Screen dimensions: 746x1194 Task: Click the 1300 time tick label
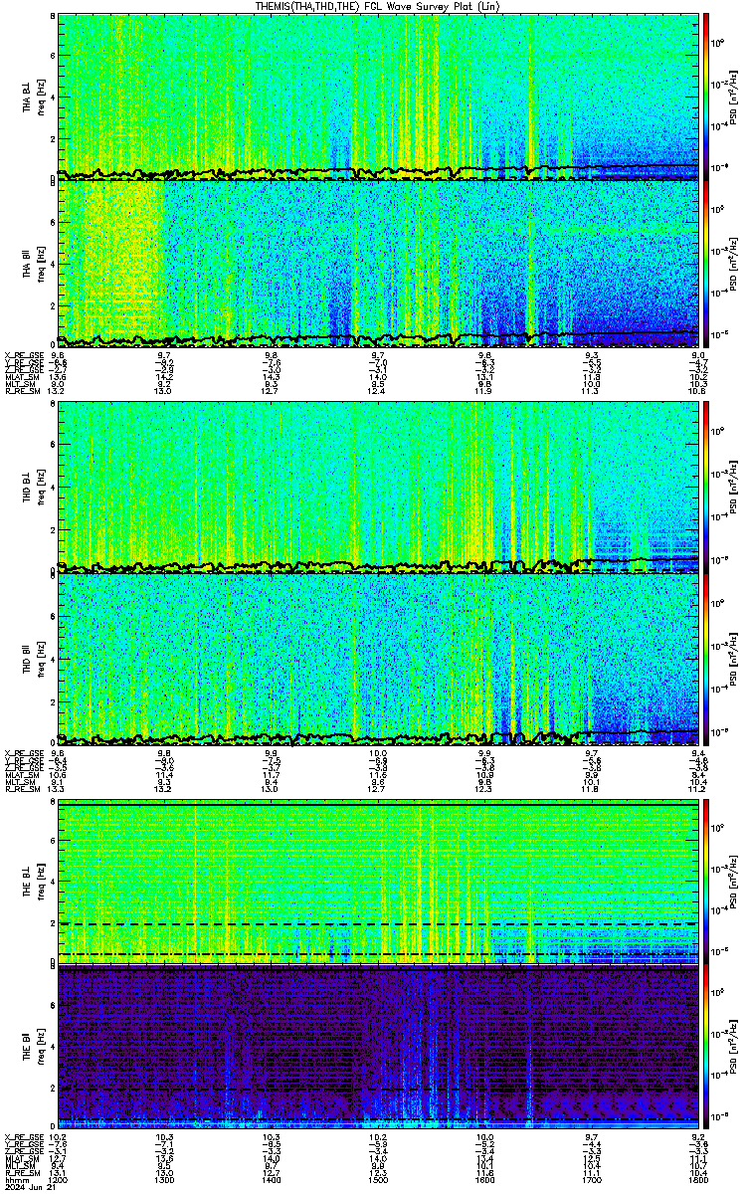164,1181
